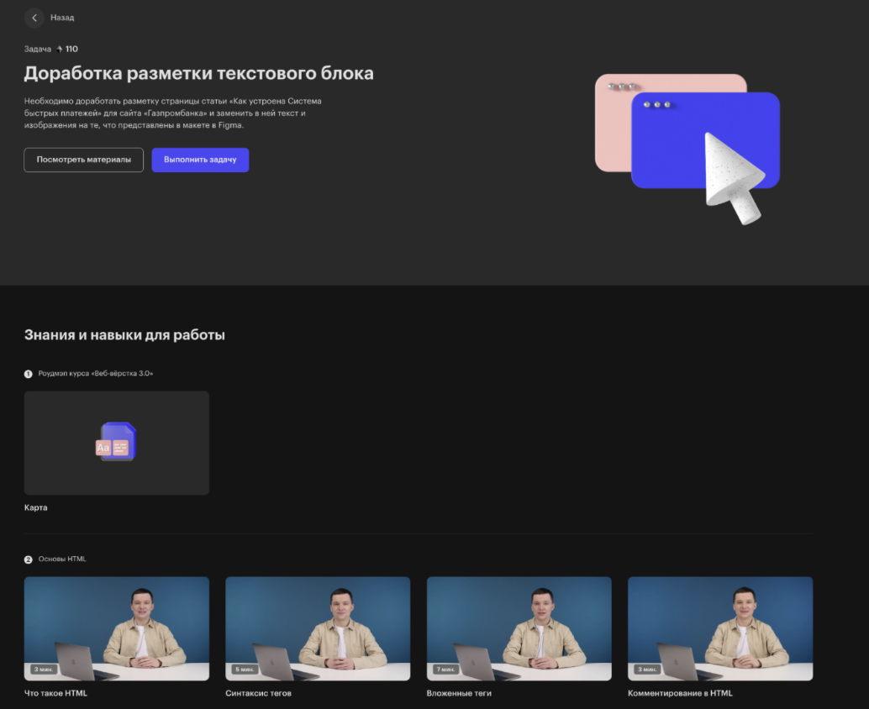Viewport: 869px width, 709px height.
Task: Open Посмотреть материалы
Action: coord(83,160)
